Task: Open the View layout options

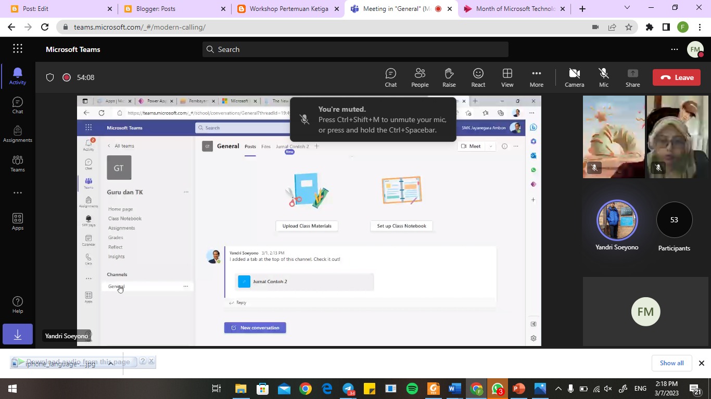Action: [x=507, y=77]
